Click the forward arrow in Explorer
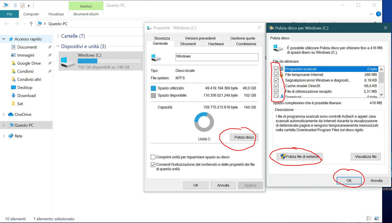The width and height of the screenshot is (392, 223). [x=17, y=24]
